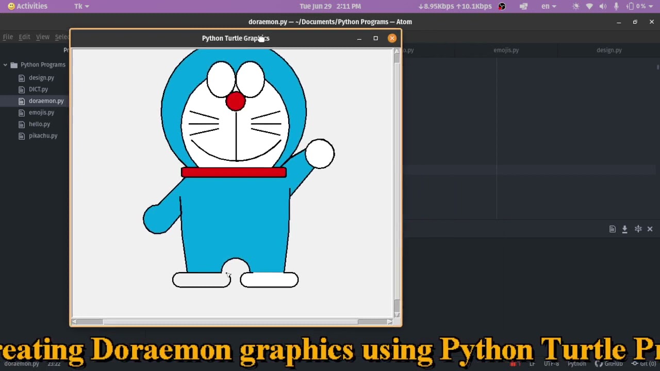This screenshot has width=660, height=371.
Task: Close the Atom bottom output panel
Action: click(650, 229)
